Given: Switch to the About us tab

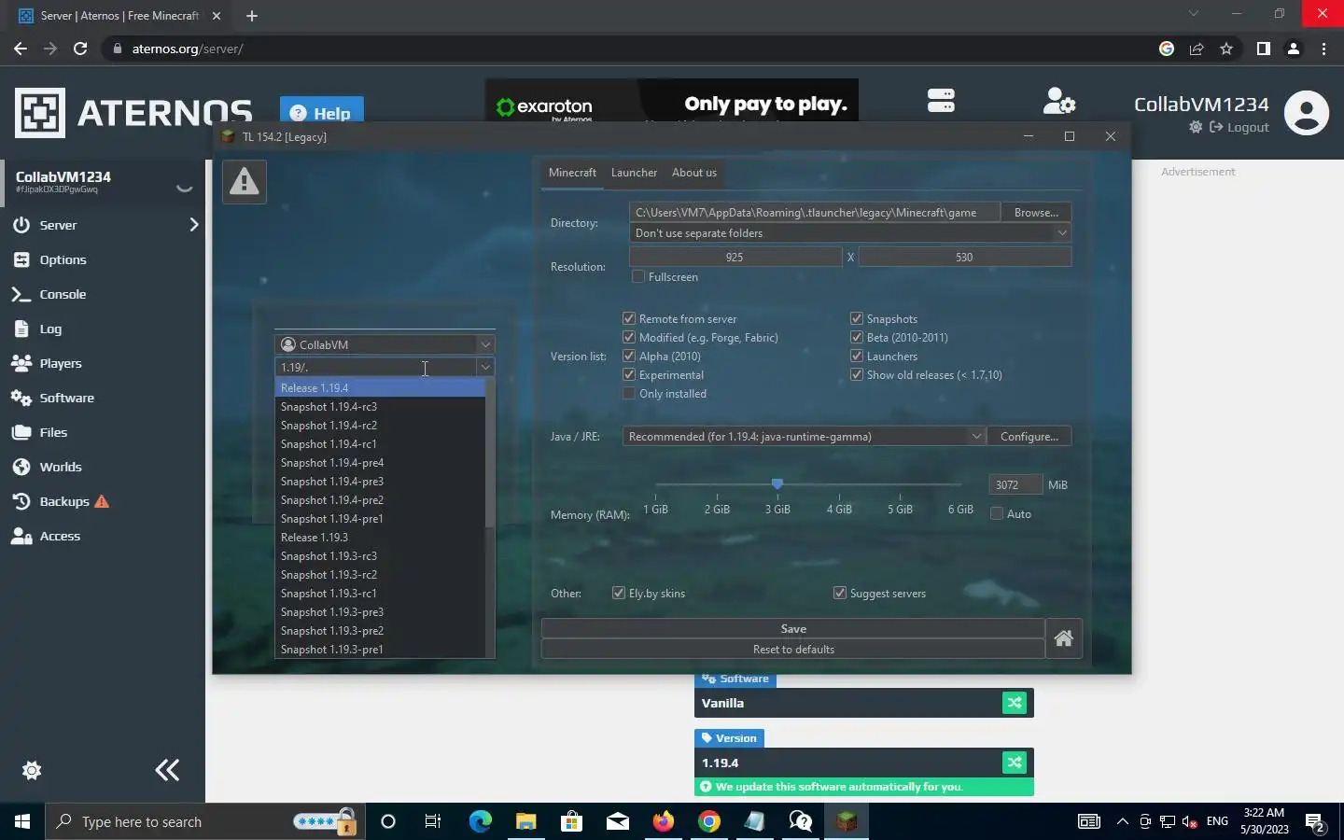Looking at the screenshot, I should (694, 173).
